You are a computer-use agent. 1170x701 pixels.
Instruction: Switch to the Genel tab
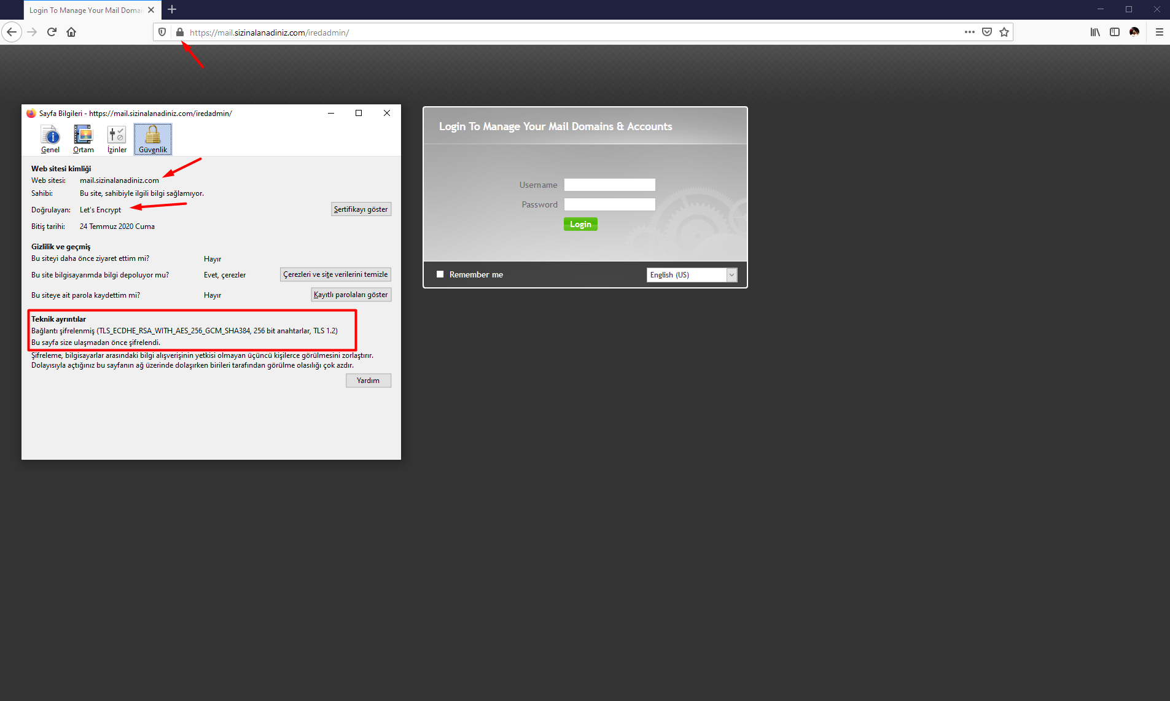click(50, 139)
